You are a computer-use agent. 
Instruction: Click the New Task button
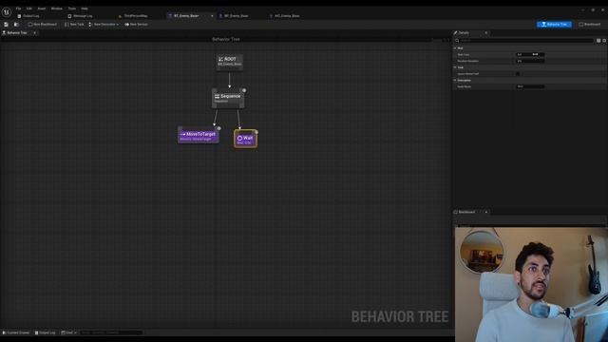tap(74, 25)
